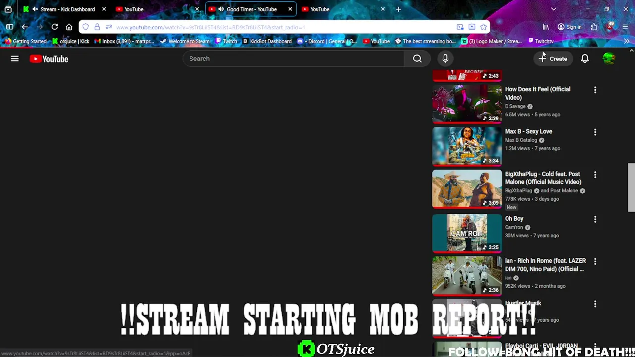Reload the current page
Screen dimensions: 635x357
55,27
